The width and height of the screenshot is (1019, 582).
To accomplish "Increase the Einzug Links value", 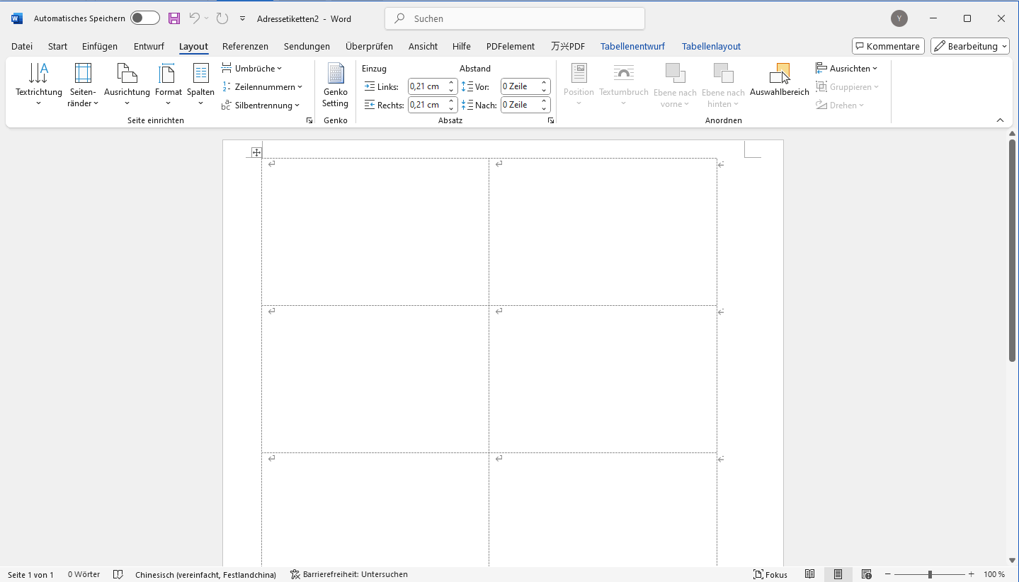I will pyautogui.click(x=452, y=83).
